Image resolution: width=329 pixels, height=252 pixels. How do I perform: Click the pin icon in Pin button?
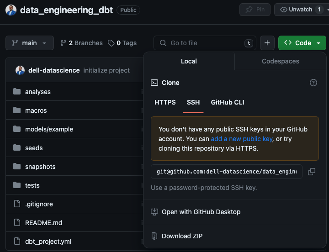[x=249, y=10]
